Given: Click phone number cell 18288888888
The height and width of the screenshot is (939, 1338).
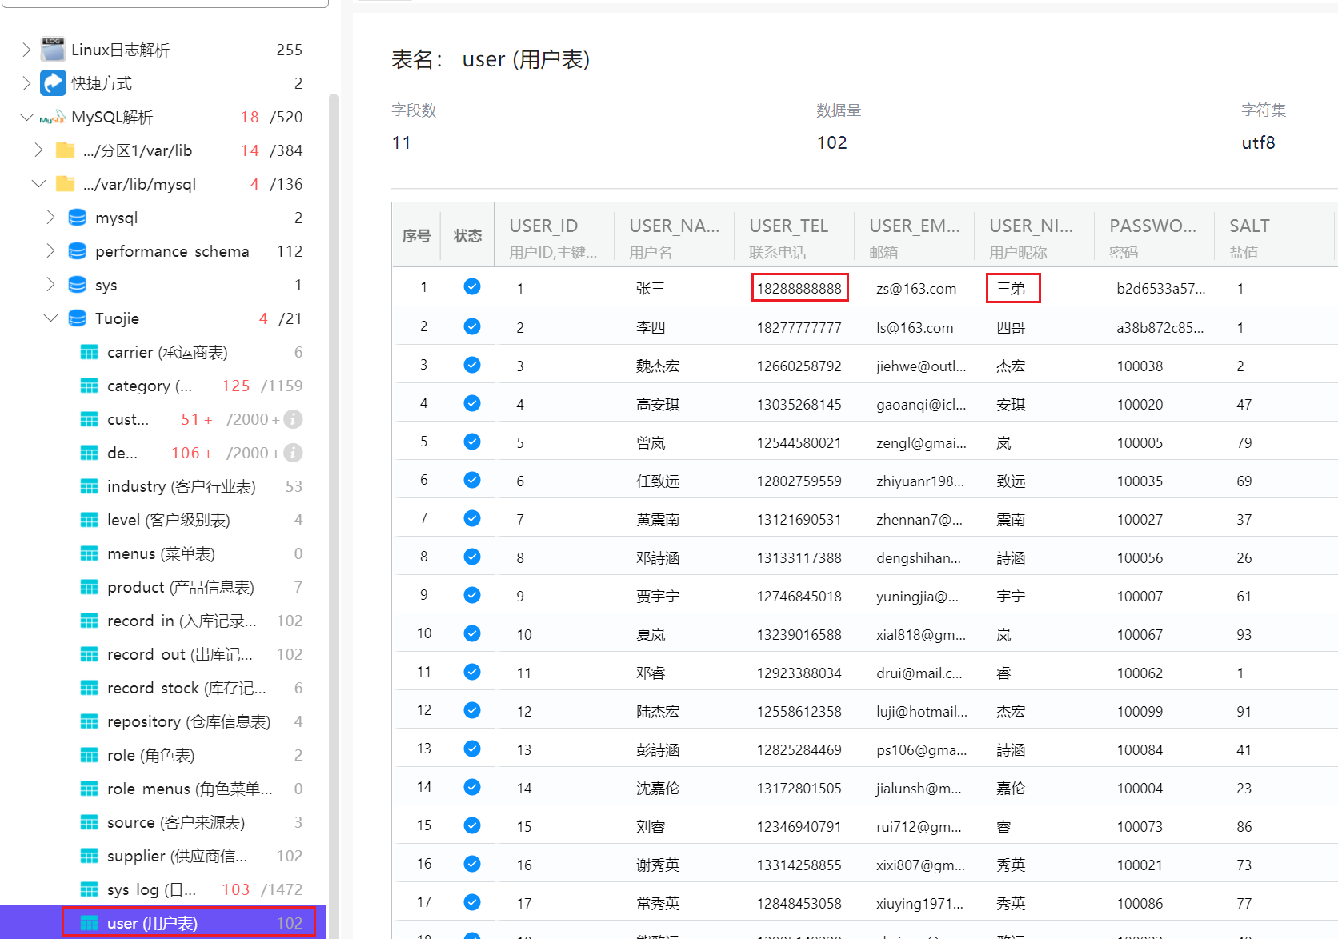Looking at the screenshot, I should [x=799, y=288].
